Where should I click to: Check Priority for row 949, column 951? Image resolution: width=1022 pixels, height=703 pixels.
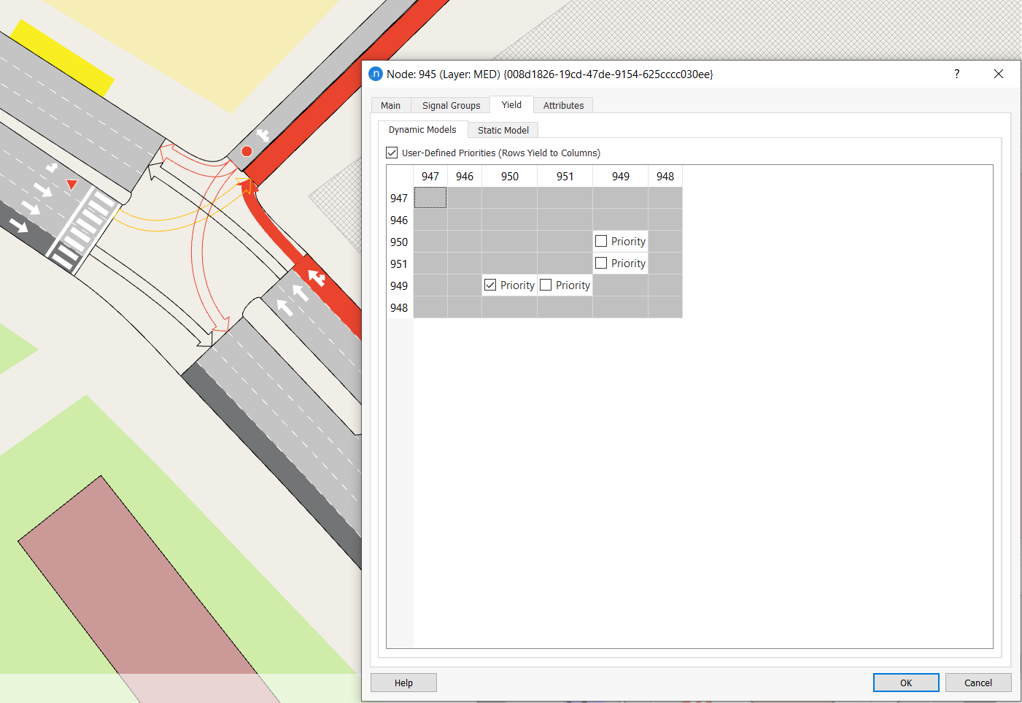pos(546,285)
